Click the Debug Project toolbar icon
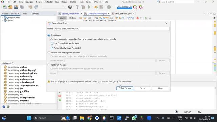The height and width of the screenshot is (122, 217). coord(96,7)
